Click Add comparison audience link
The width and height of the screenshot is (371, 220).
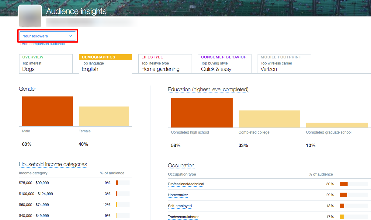click(42, 44)
